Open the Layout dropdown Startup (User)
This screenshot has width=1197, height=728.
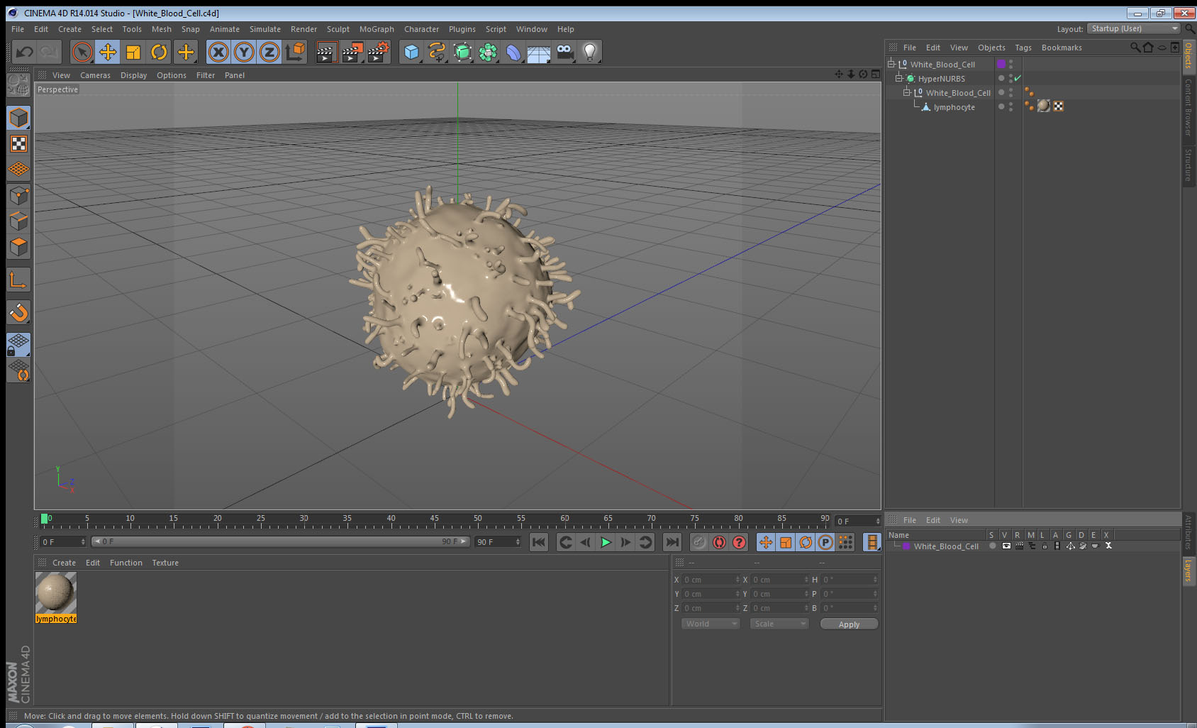coord(1134,28)
